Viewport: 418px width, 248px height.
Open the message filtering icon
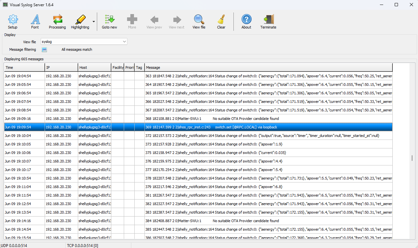pyautogui.click(x=44, y=50)
